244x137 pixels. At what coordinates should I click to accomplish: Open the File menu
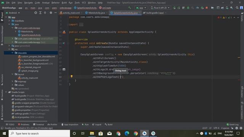pos(8,3)
